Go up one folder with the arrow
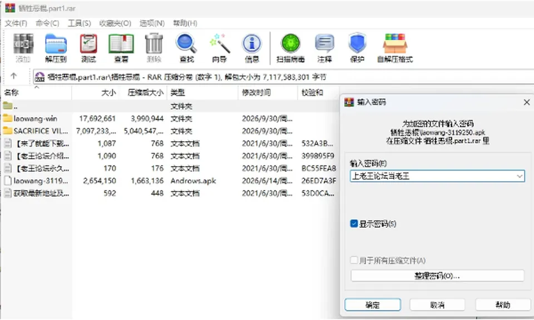This screenshot has height=320, width=534. [13, 76]
